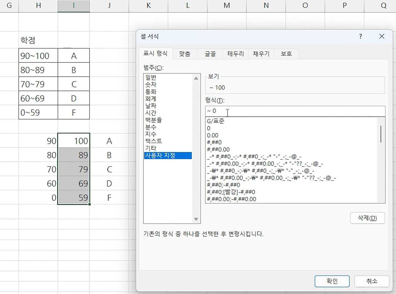Click the selection fill handle below 59
This screenshot has height=294, width=396.
(90, 205)
